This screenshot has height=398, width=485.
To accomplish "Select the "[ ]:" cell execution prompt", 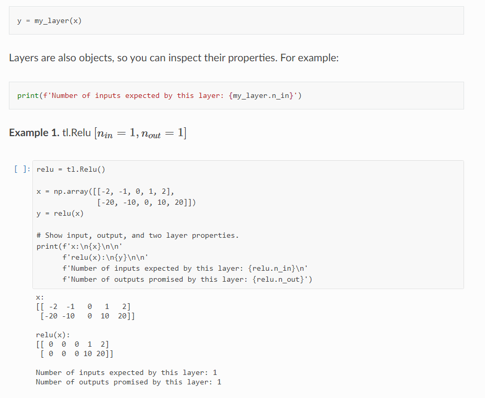I will 22,169.
